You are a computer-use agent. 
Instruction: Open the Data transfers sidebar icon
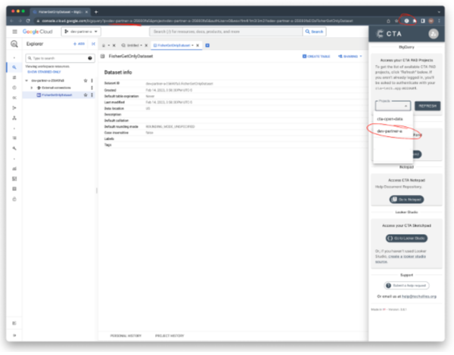point(14,78)
